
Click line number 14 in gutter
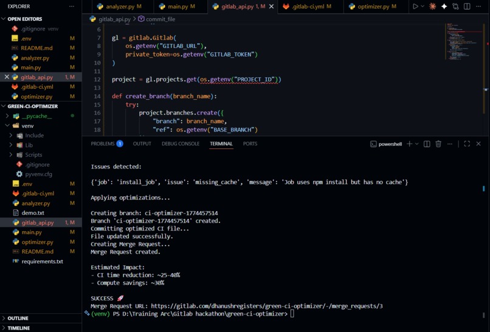point(97,96)
